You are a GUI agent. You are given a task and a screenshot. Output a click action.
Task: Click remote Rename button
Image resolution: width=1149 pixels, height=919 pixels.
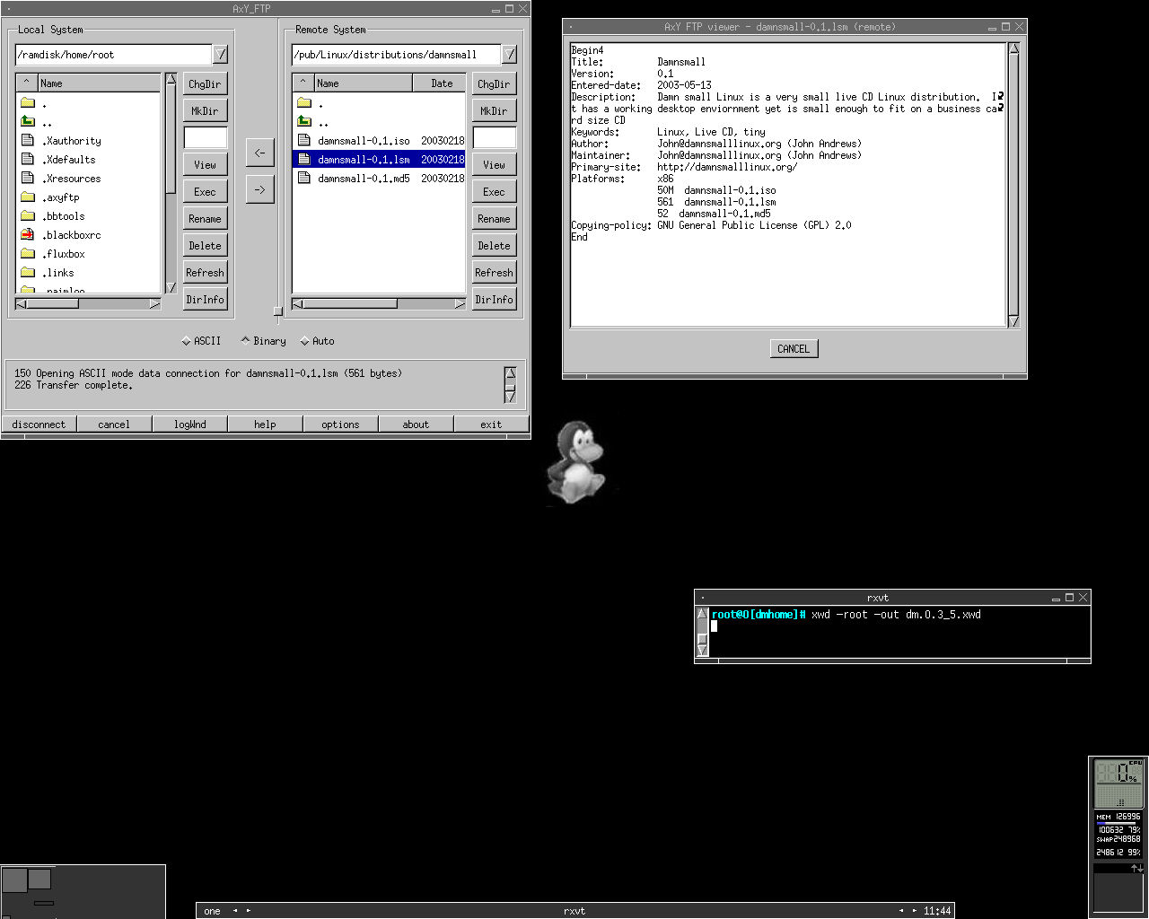tap(494, 218)
